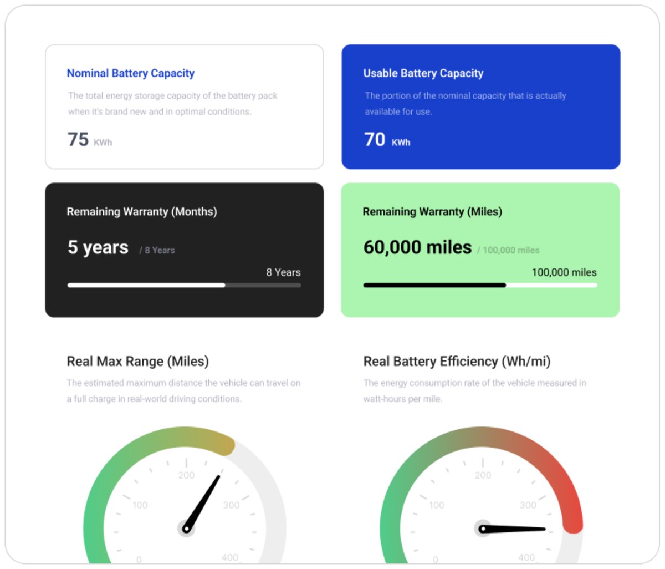
Task: Click the Remaining Warranty (Months) title
Action: pyautogui.click(x=142, y=211)
